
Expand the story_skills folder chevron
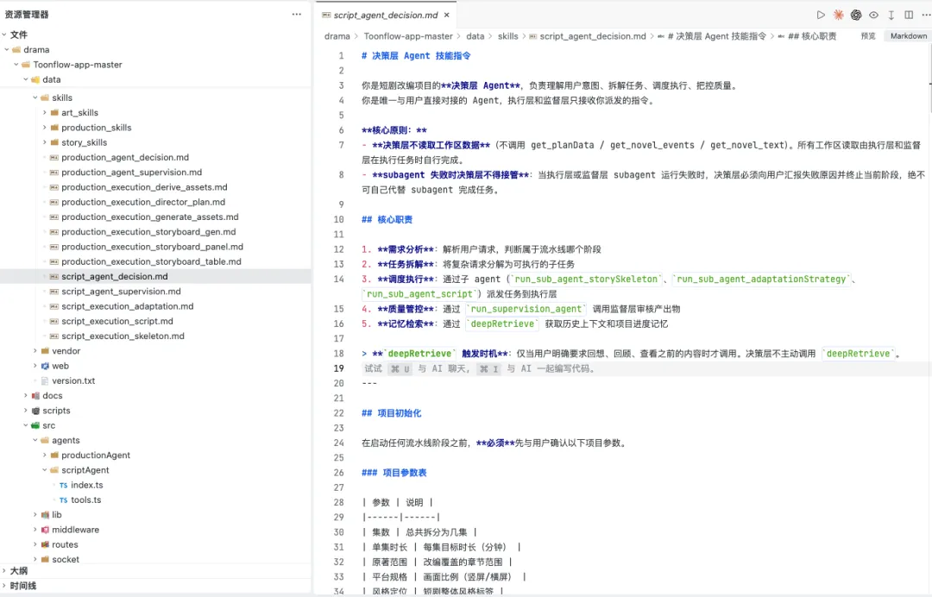[x=45, y=142]
